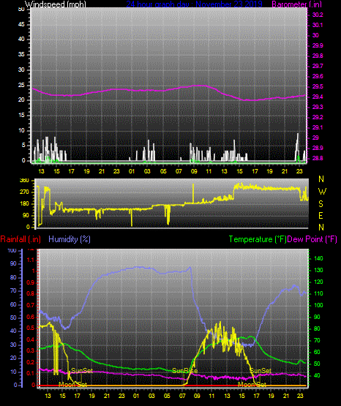Image resolution: width=341 pixels, height=406 pixels.
Task: Click wind direction compass letter S
Action: click(x=321, y=204)
